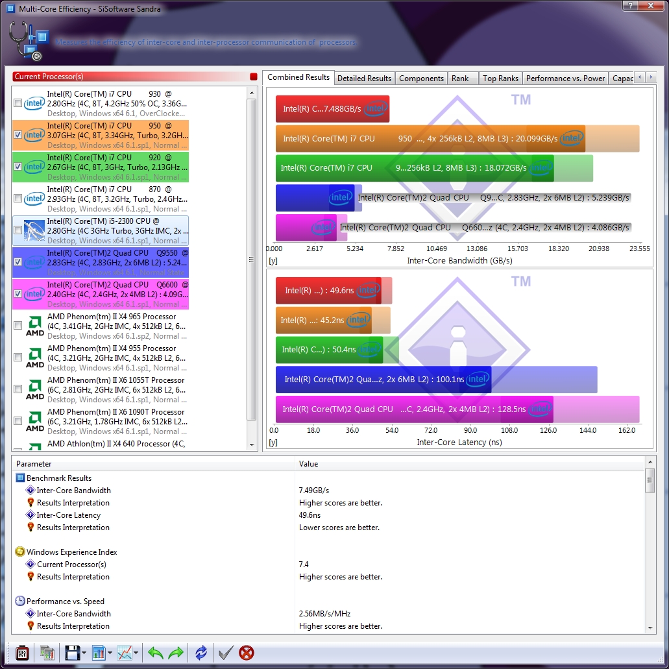The image size is (669, 669).
Task: Click the processor list vertical scrollbar thumb
Action: (x=252, y=260)
